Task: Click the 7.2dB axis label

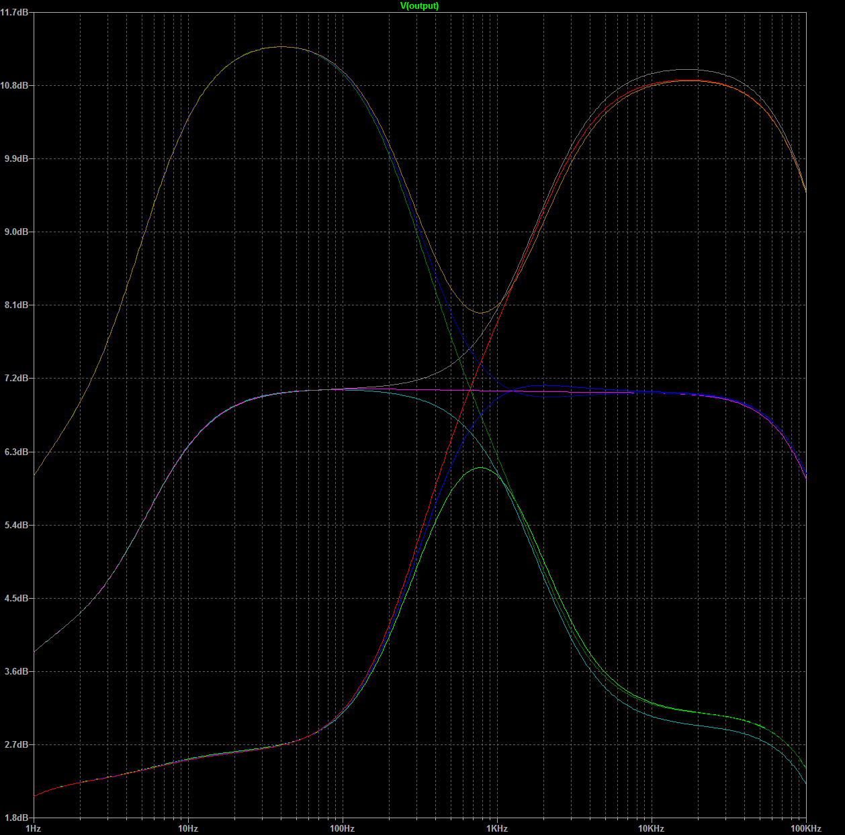Action: tap(17, 379)
